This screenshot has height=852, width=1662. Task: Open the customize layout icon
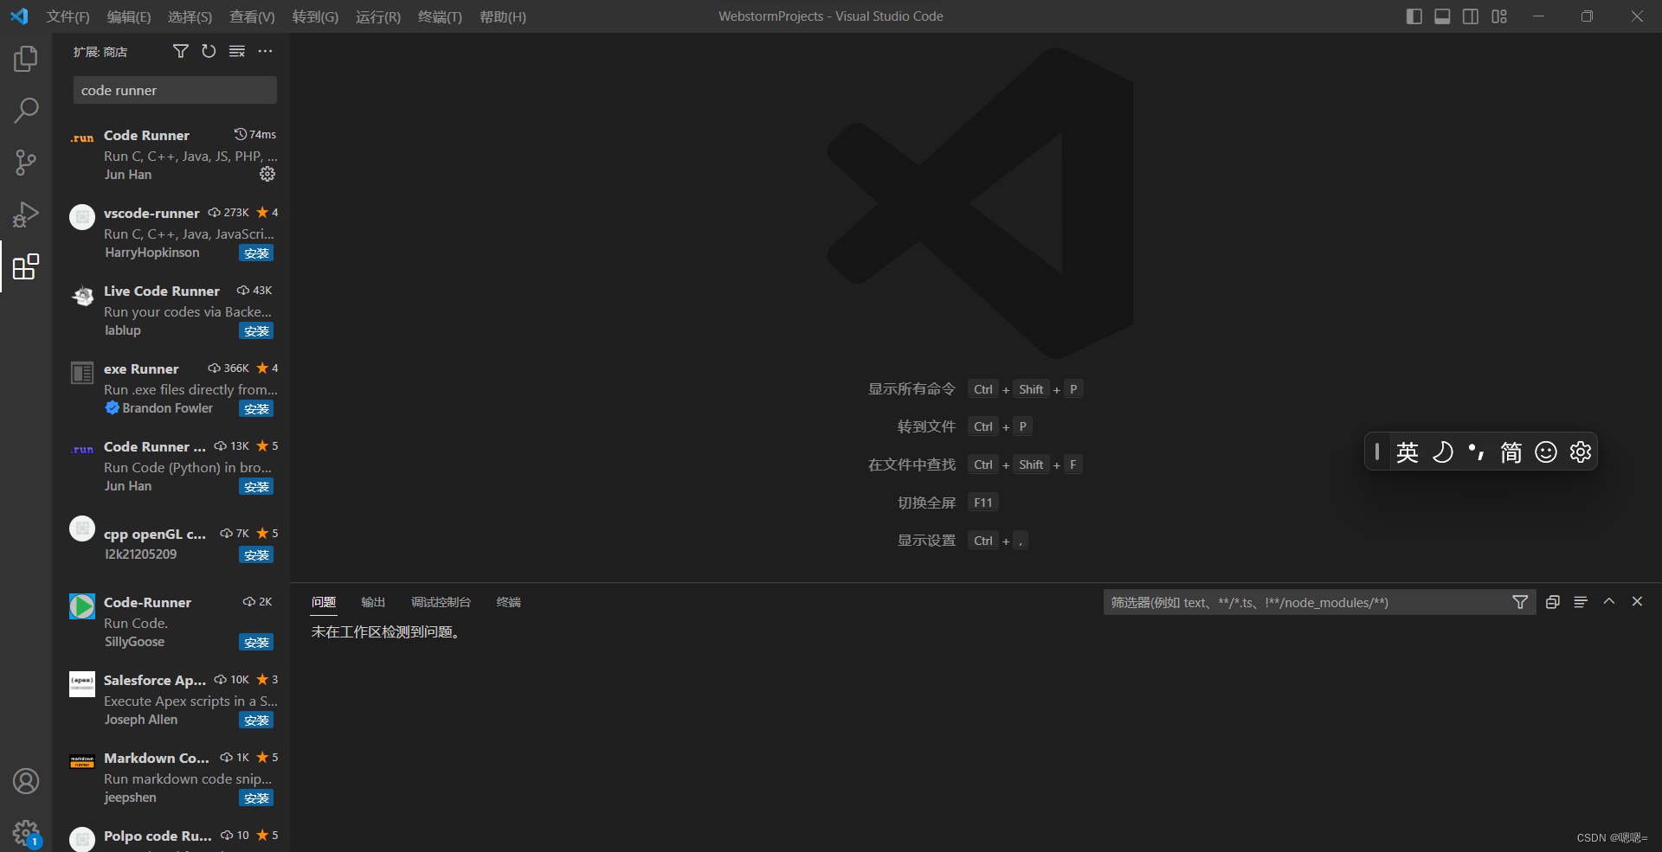point(1499,16)
